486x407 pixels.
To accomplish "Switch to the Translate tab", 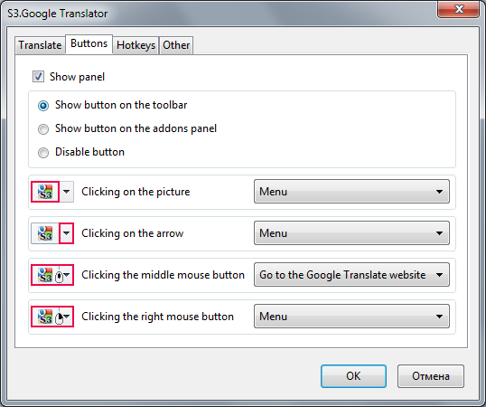I will pyautogui.click(x=40, y=45).
